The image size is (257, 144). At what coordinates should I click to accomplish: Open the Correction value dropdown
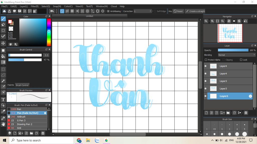point(143,11)
